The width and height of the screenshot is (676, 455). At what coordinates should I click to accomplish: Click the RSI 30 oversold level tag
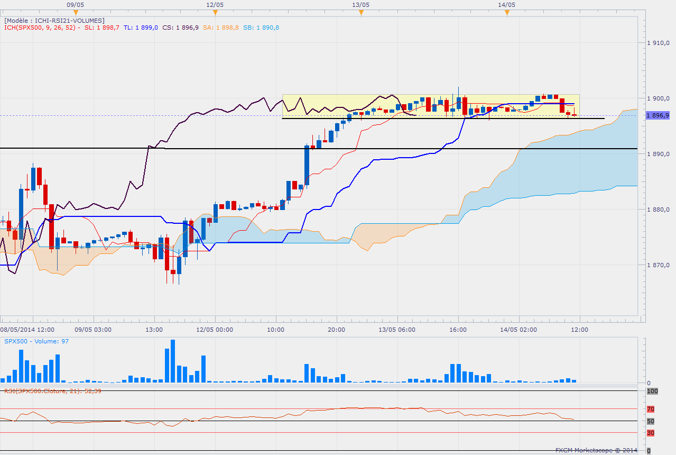pos(651,433)
